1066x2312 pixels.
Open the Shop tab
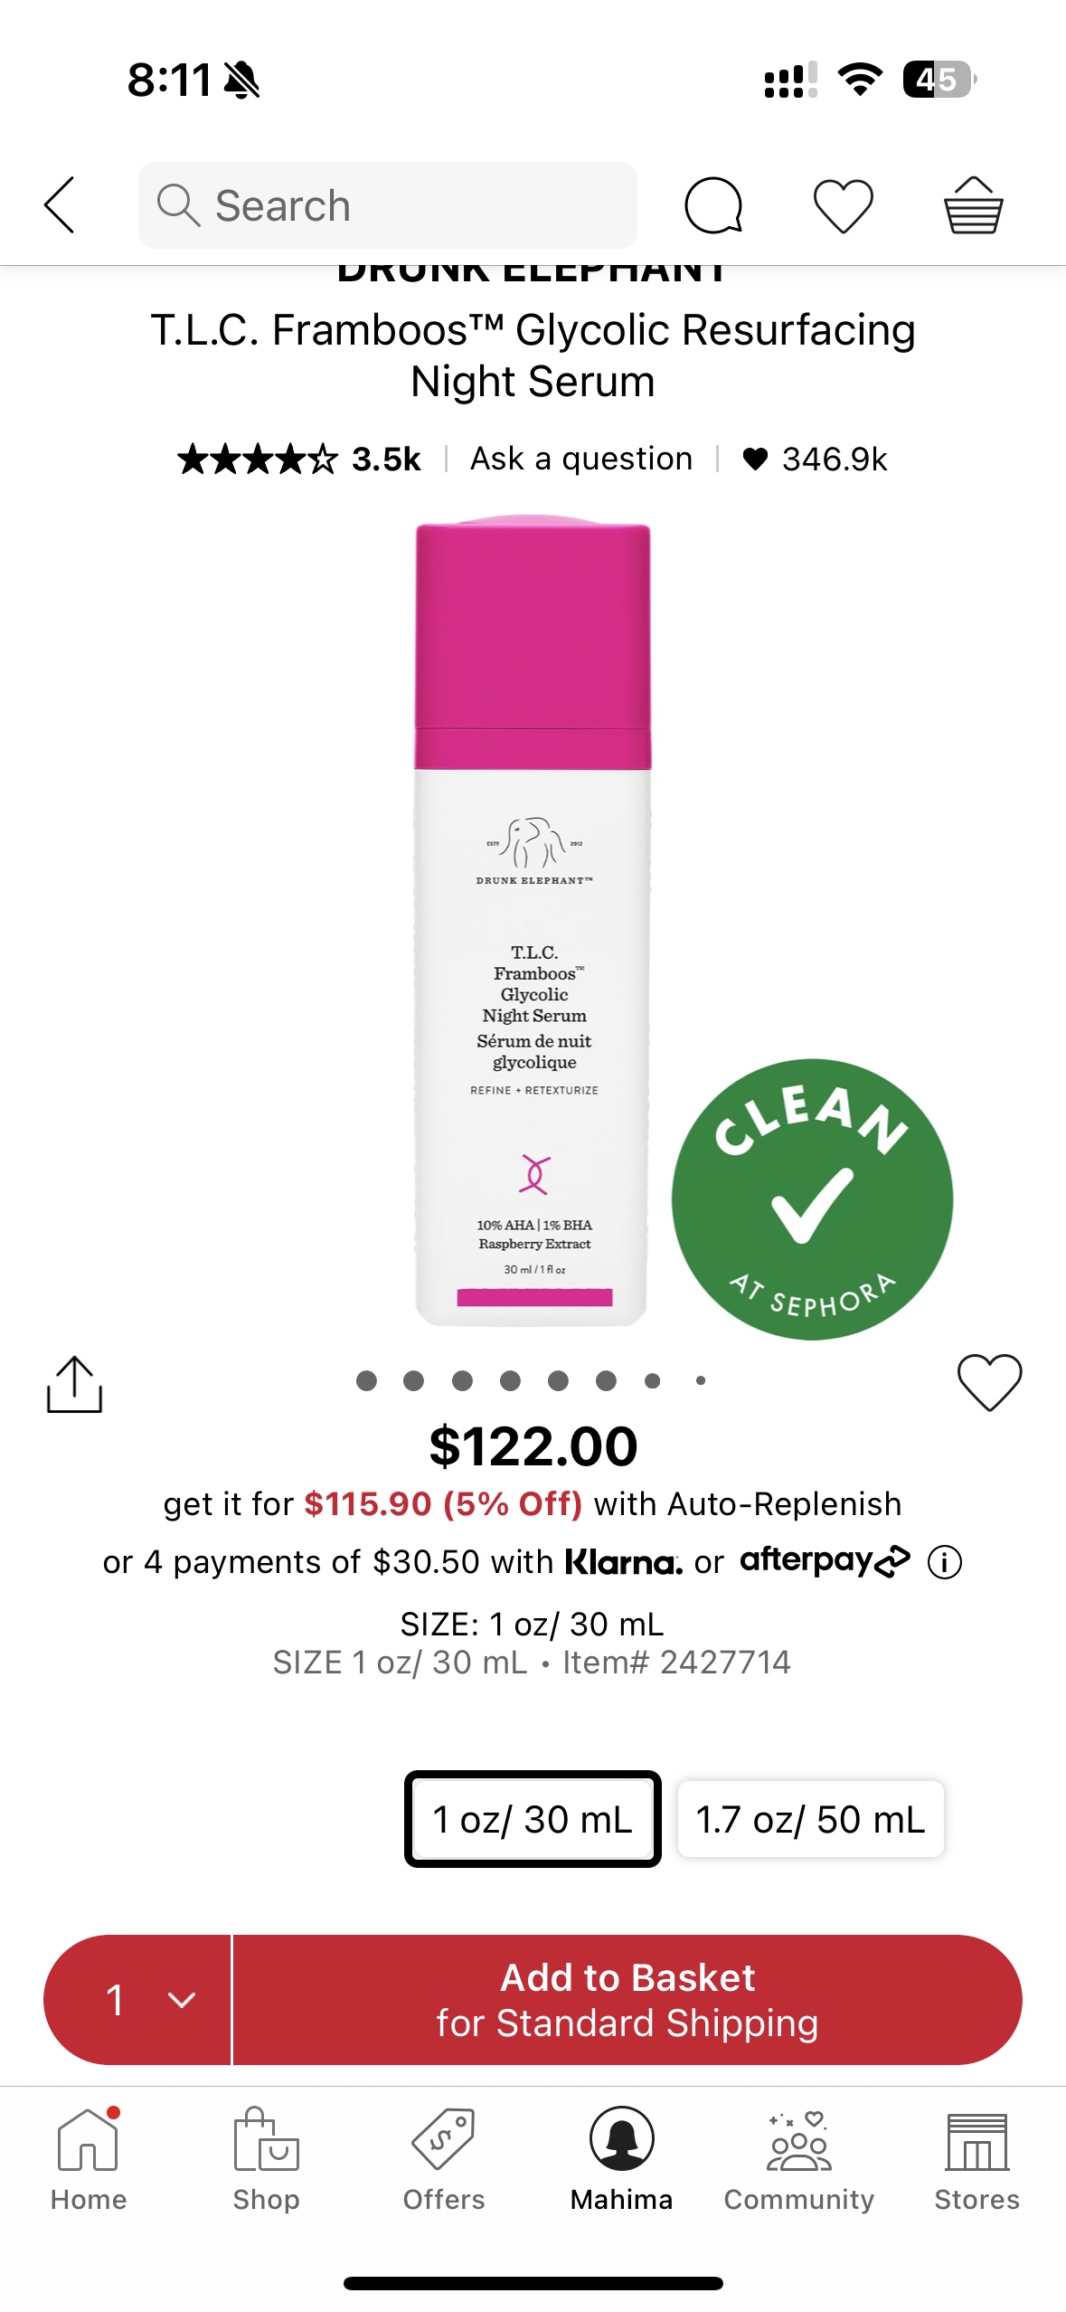click(266, 2159)
